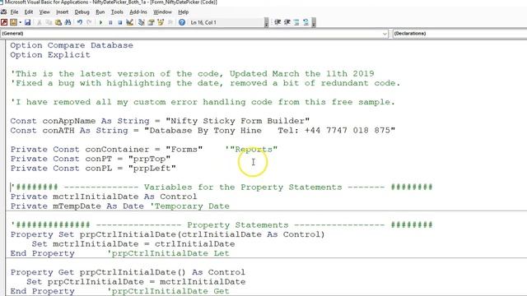Click the Redo arrow icon
527x296 pixels.
89,22
